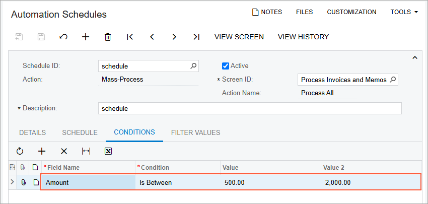Image resolution: width=428 pixels, height=204 pixels.
Task: Export conditions grid to Excel
Action: pos(108,151)
